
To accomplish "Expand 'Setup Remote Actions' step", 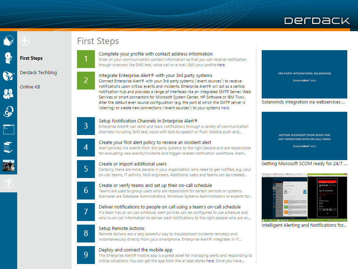I will [121, 228].
